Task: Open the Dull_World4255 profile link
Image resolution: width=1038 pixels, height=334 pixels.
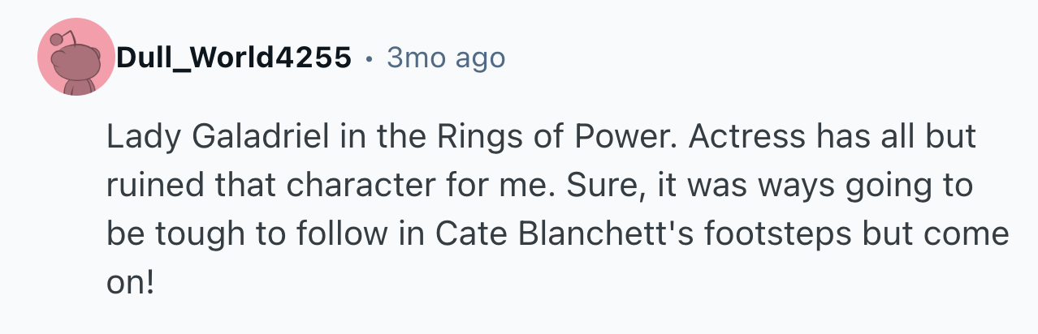Action: [234, 58]
